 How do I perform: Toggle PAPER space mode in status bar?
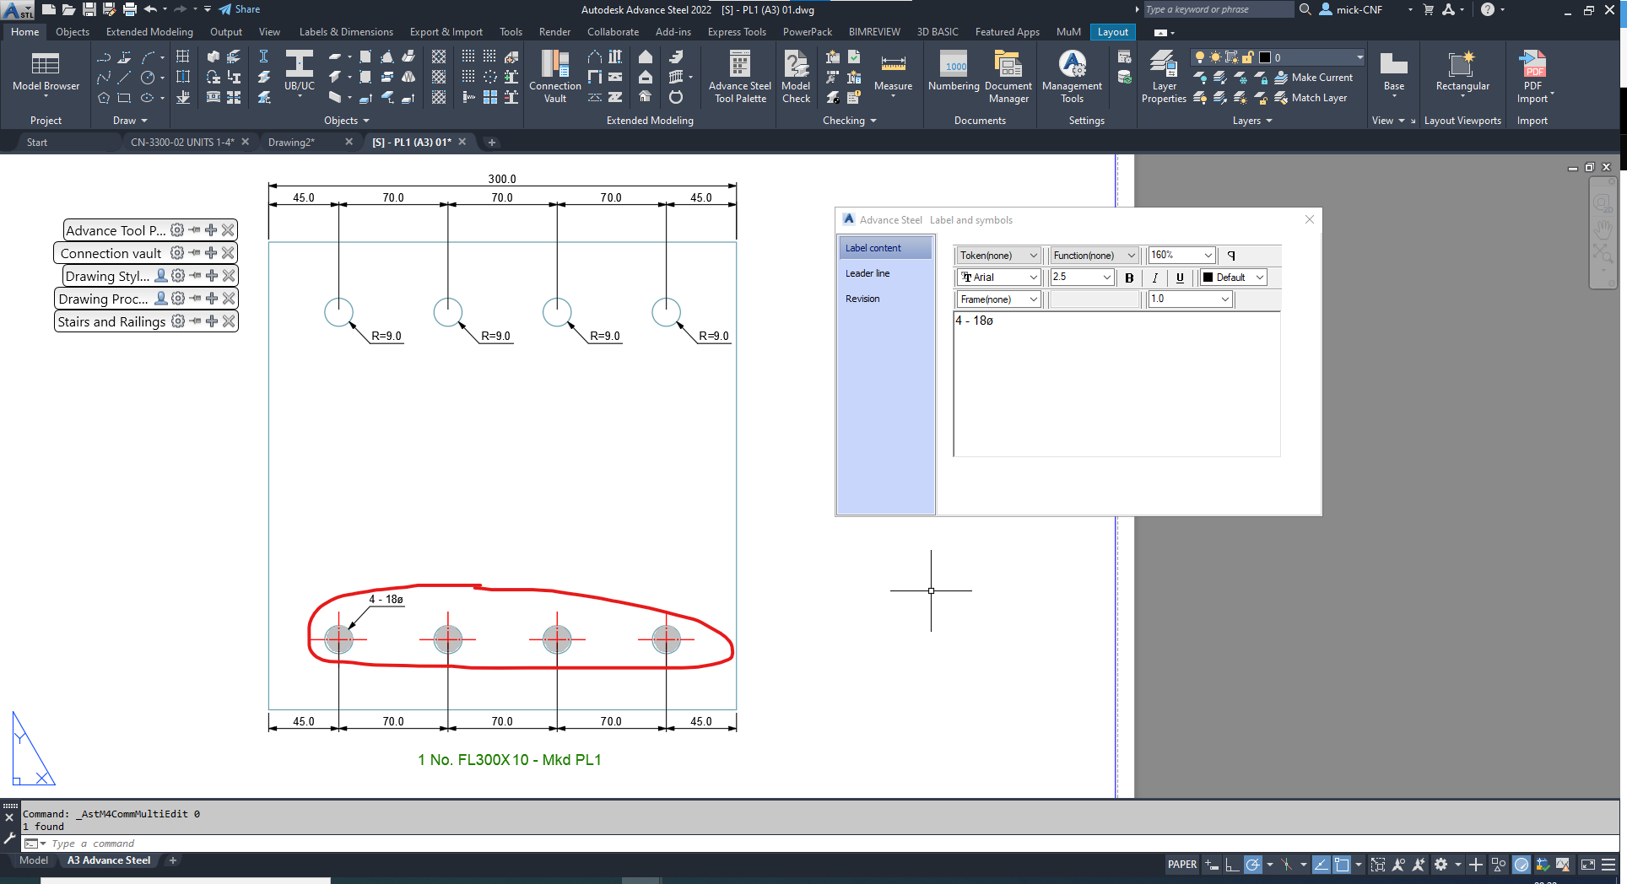coord(1182,865)
